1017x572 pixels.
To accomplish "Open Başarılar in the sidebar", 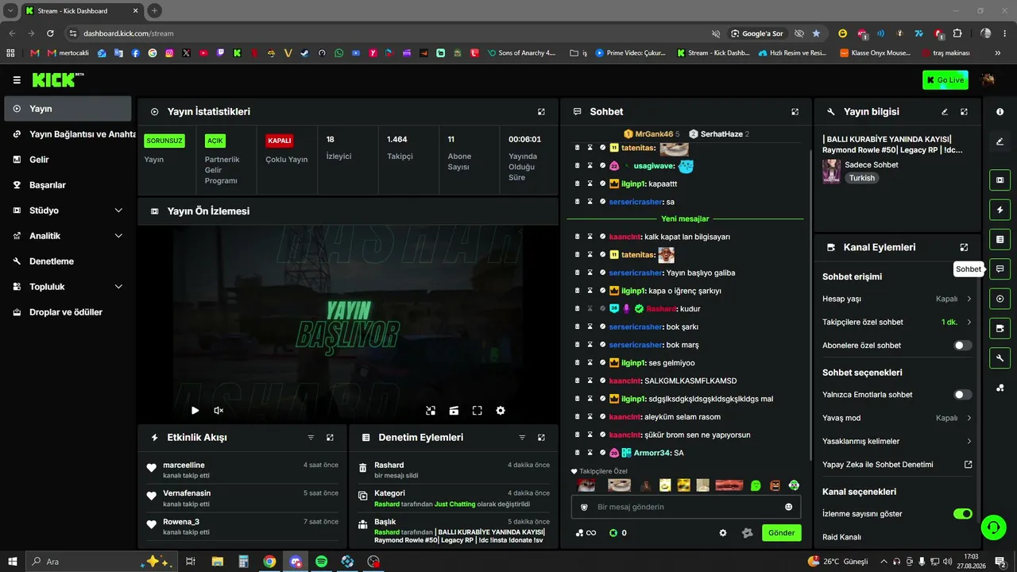I will click(x=68, y=185).
